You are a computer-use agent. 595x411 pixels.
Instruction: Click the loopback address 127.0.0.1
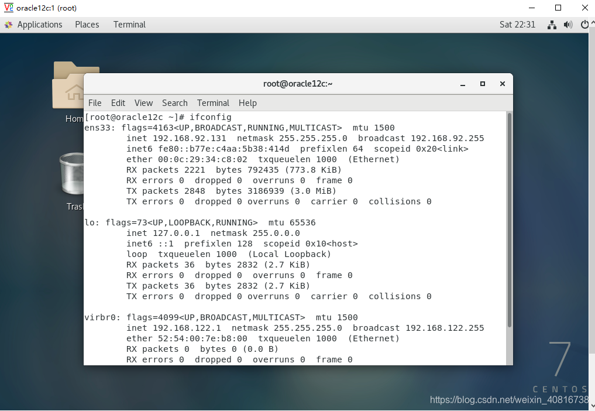(x=176, y=233)
